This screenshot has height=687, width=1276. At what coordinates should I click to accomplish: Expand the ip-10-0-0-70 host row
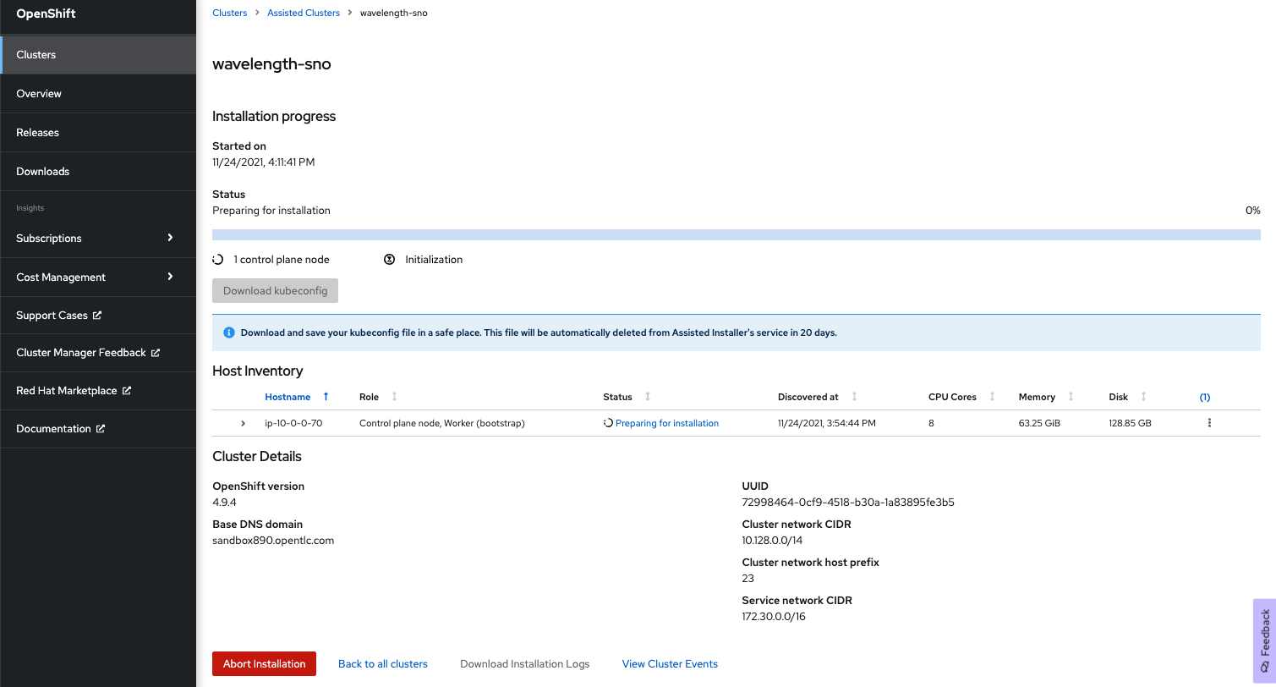(x=244, y=423)
